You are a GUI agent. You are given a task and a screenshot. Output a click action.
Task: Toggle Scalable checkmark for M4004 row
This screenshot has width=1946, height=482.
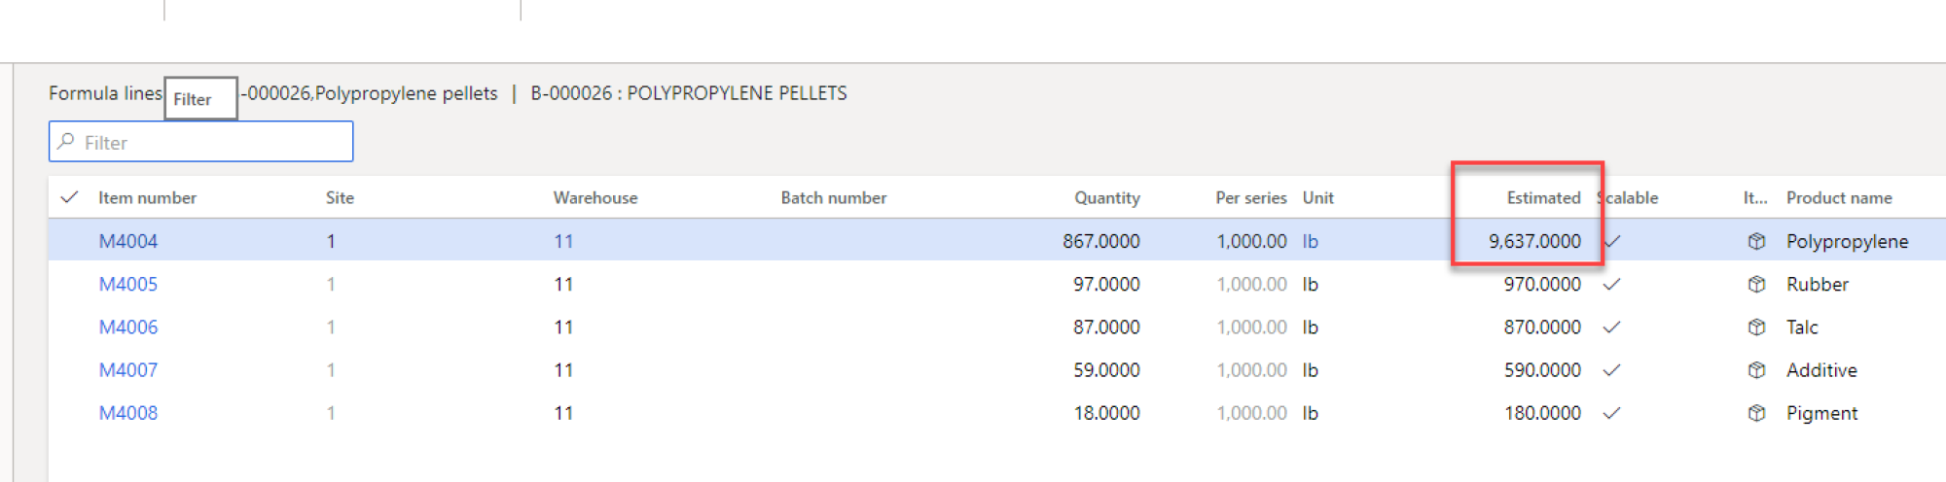(1612, 241)
